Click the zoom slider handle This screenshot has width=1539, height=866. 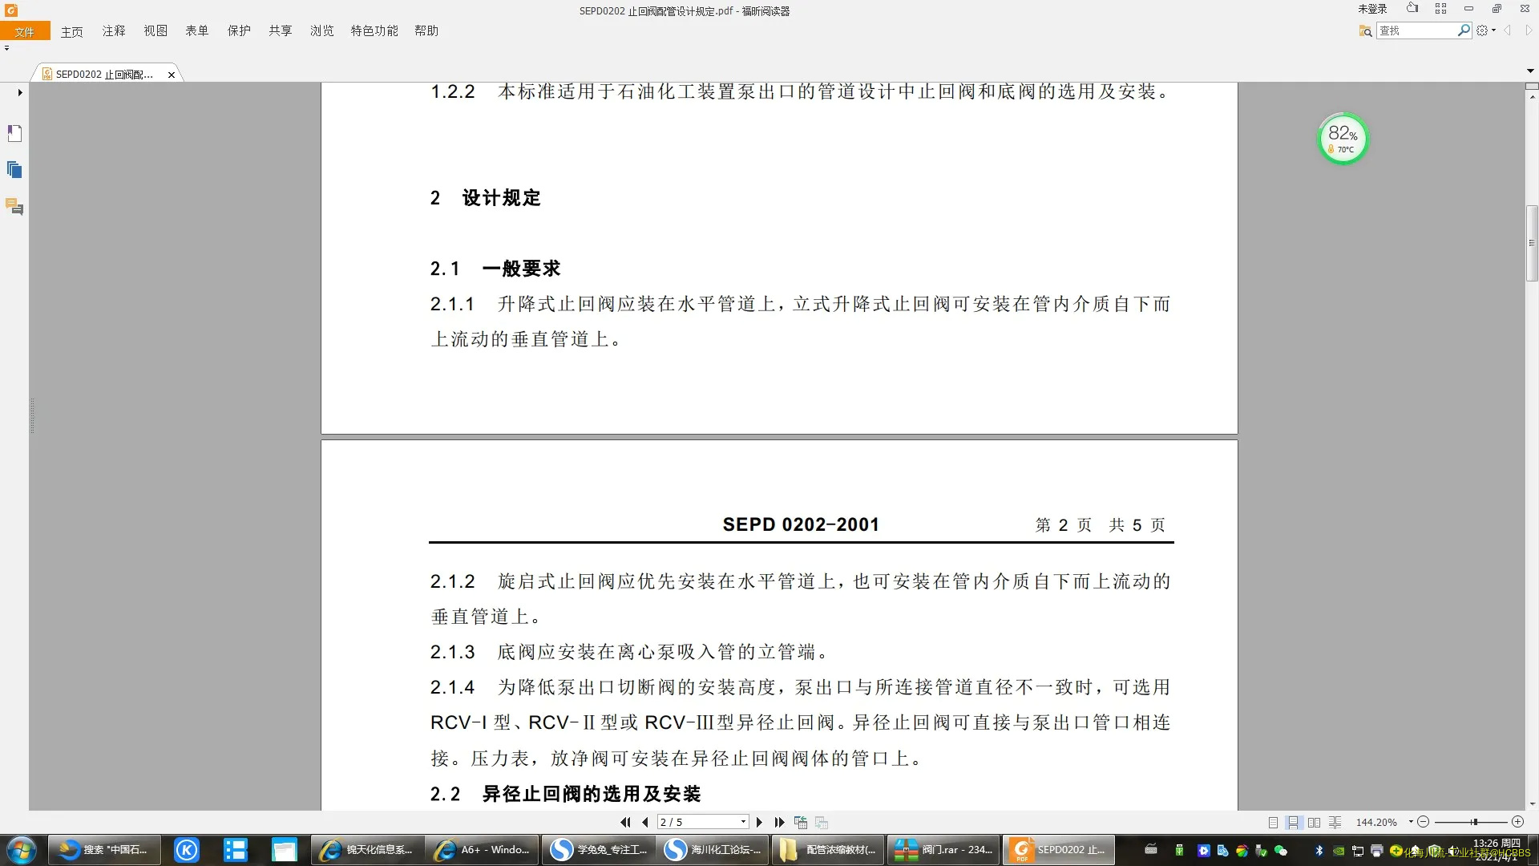click(x=1474, y=823)
